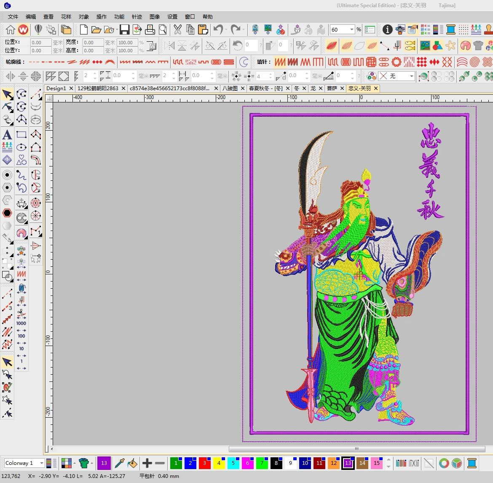
Task: Remove a color with the minus icon
Action: 160,463
